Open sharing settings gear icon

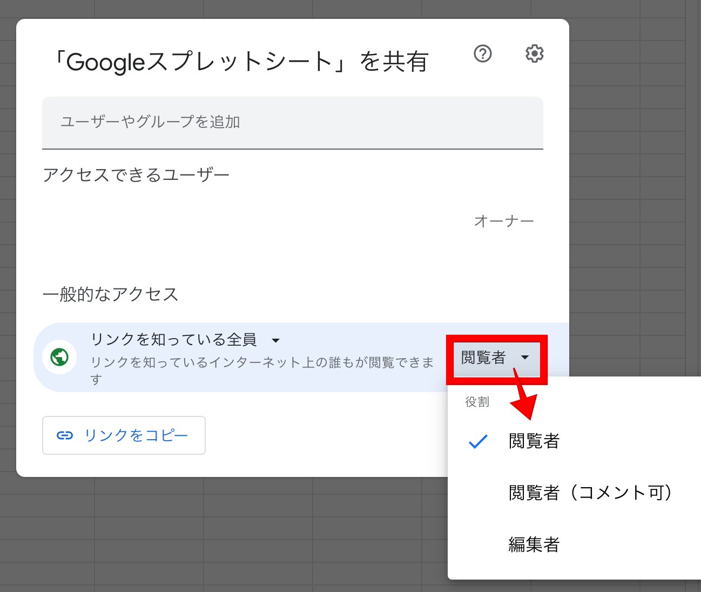pos(534,53)
